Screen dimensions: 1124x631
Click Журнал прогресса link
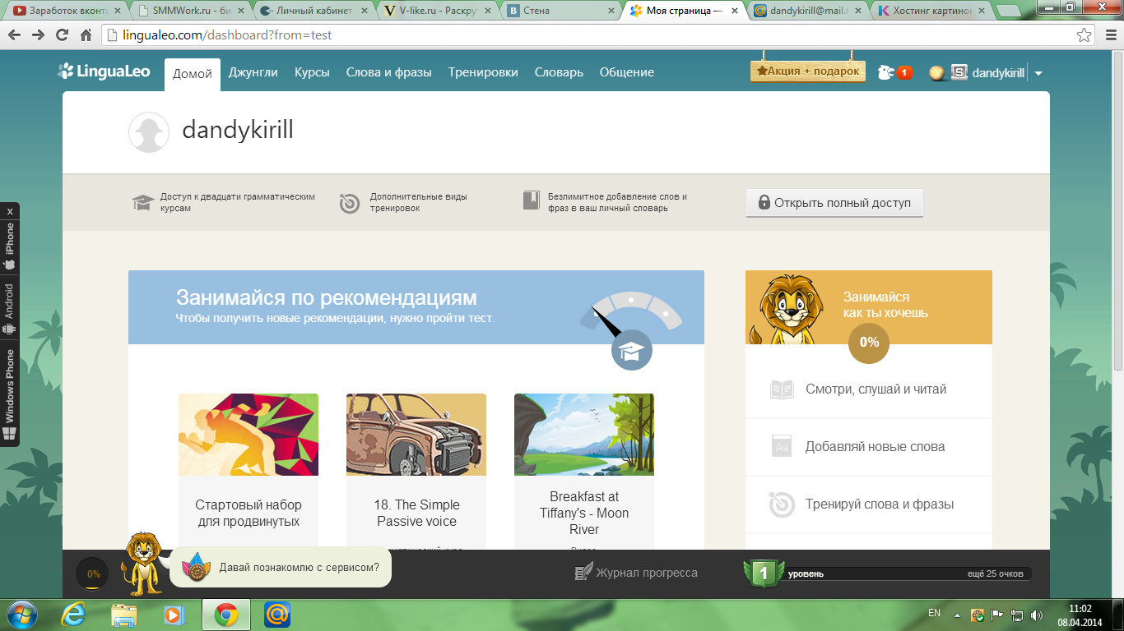point(647,573)
